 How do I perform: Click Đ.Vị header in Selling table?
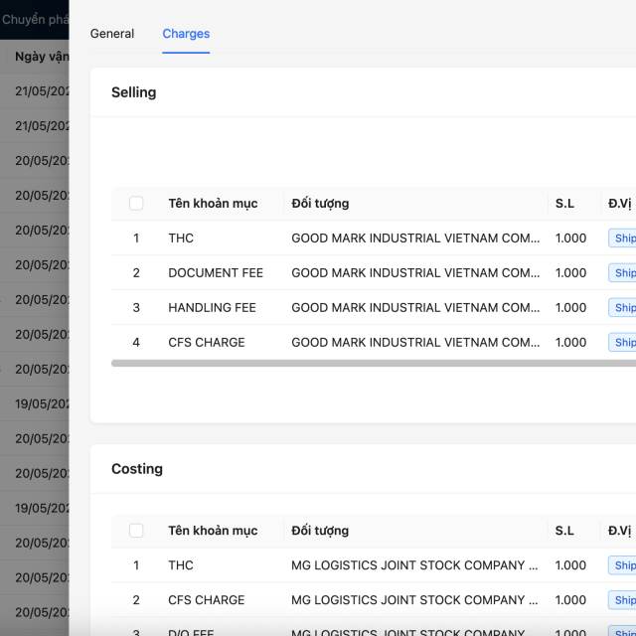(x=620, y=203)
